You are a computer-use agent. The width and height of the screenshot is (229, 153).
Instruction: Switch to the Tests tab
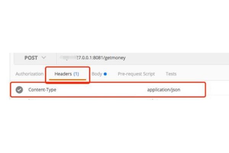pos(171,74)
